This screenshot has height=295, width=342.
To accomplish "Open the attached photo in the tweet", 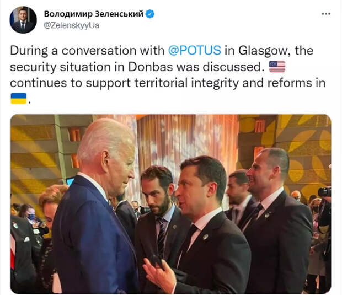I will [171, 204].
